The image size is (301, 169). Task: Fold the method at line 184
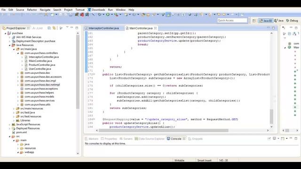click(94, 119)
